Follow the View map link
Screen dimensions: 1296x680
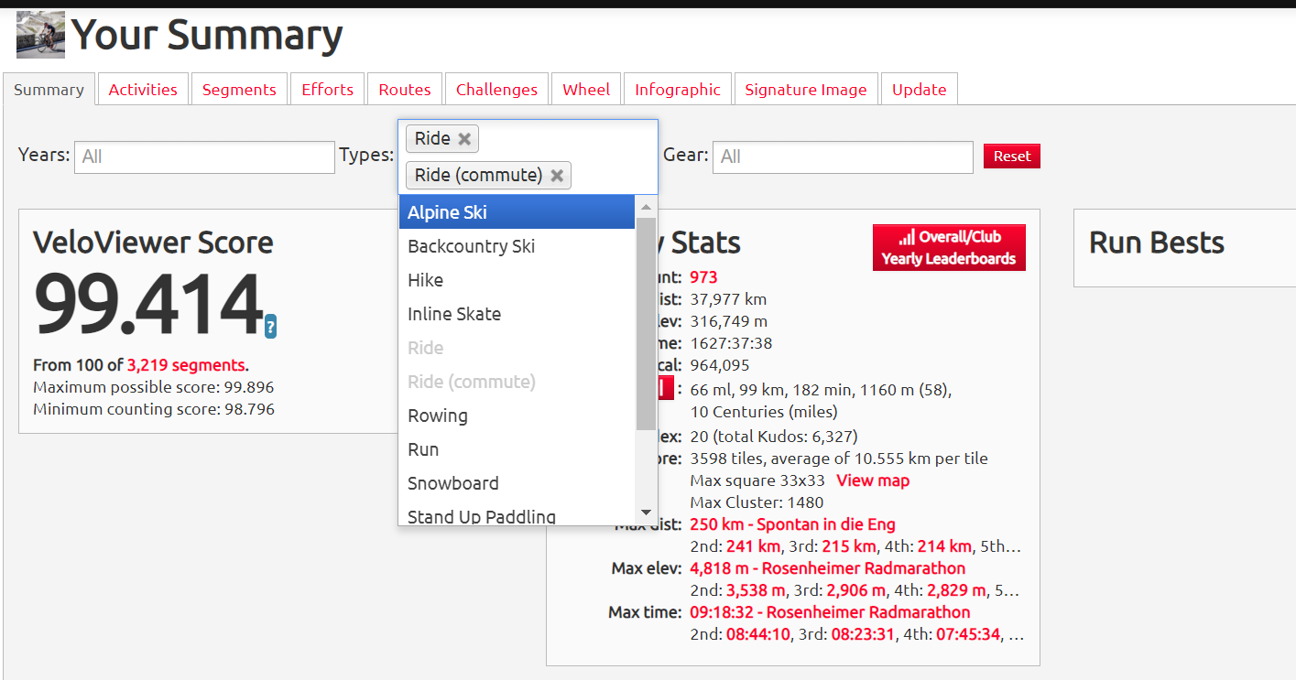click(872, 480)
